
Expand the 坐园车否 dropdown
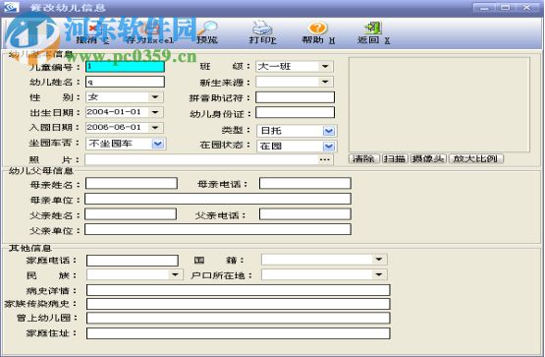[158, 144]
